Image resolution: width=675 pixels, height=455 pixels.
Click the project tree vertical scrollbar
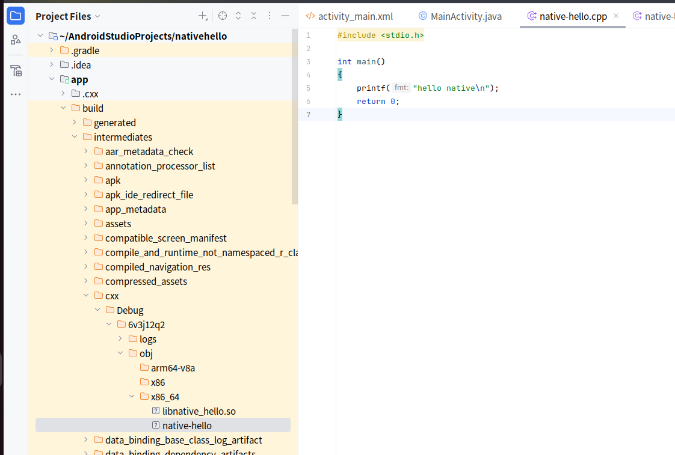point(295,116)
